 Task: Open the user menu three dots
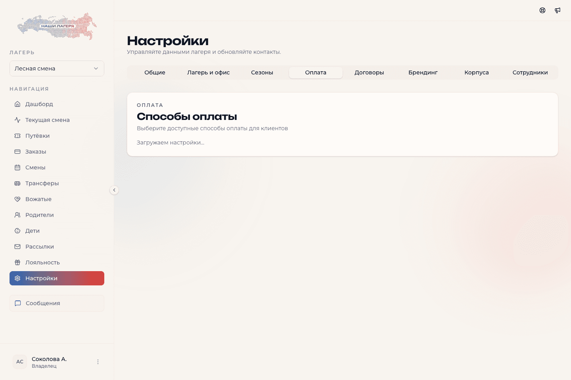pos(98,362)
